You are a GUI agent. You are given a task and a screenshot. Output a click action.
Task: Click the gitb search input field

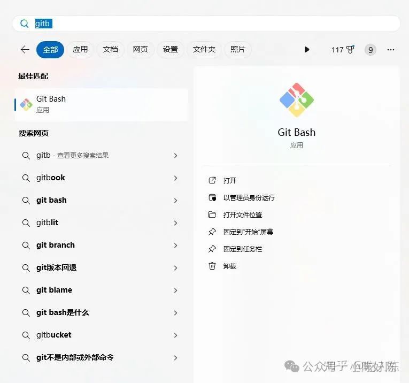[206, 24]
